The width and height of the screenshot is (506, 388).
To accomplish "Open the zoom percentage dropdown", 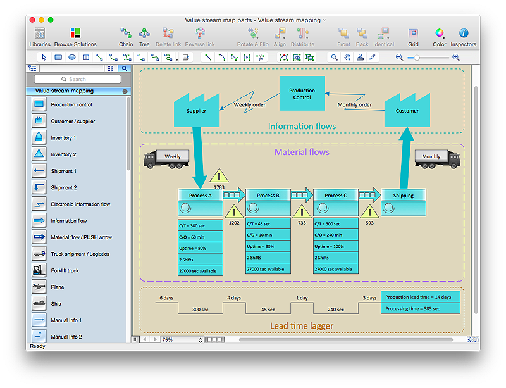I will click(x=201, y=340).
